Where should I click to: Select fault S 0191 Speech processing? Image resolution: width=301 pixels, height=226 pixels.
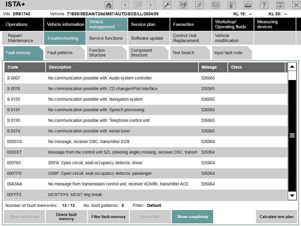pos(146,110)
